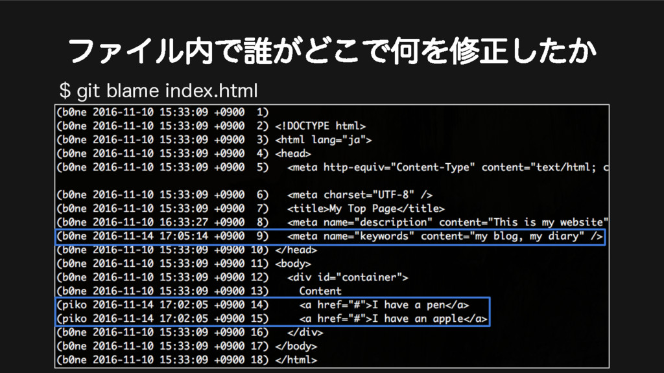Click the meta keywords line 9

(x=330, y=236)
